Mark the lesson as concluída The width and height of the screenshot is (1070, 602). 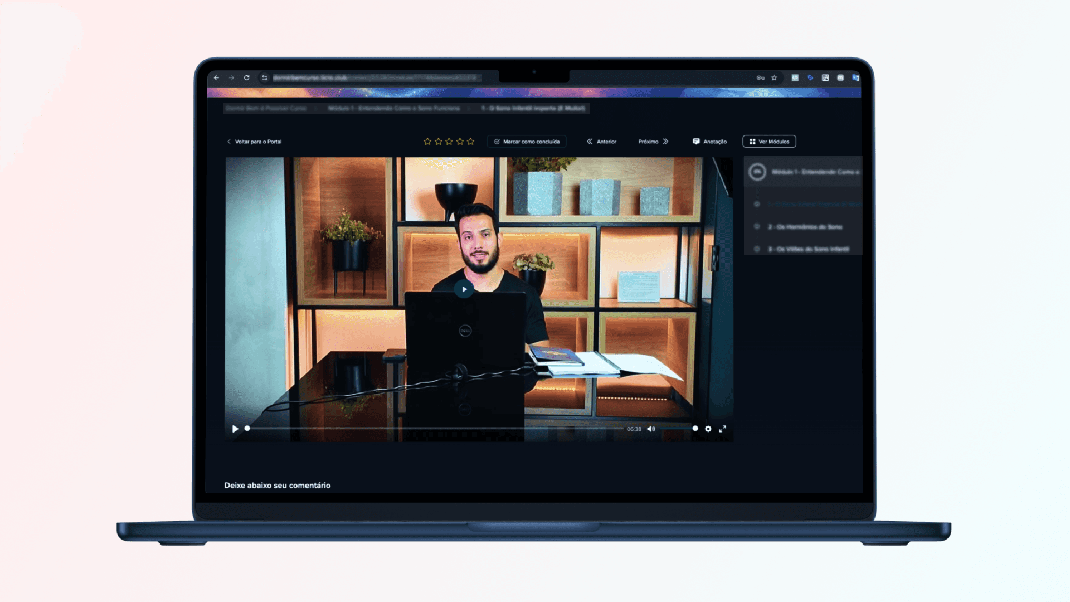click(x=527, y=142)
